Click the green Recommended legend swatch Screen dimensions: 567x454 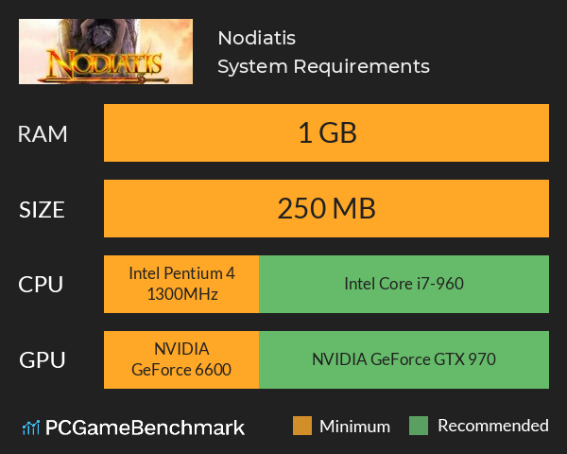click(419, 426)
